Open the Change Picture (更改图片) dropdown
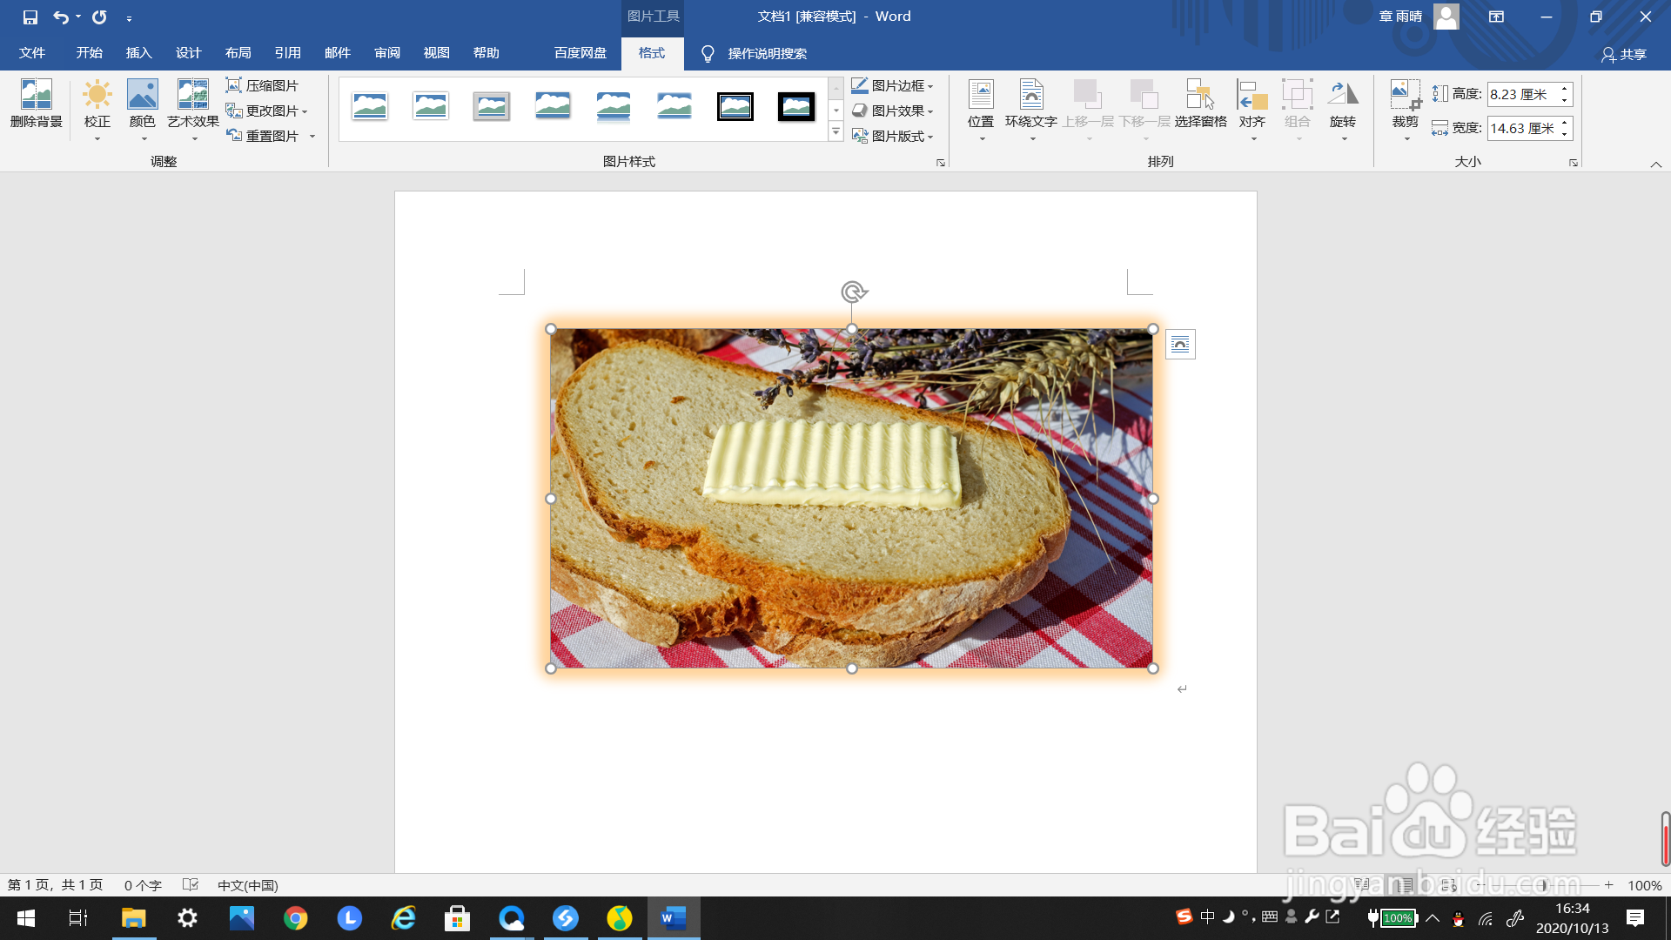Image resolution: width=1671 pixels, height=940 pixels. tap(266, 111)
